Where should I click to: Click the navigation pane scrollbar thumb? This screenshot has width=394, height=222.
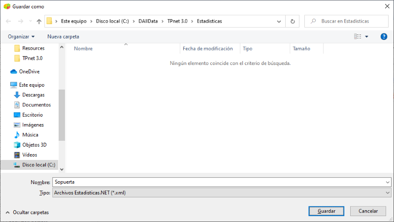pos(62,115)
